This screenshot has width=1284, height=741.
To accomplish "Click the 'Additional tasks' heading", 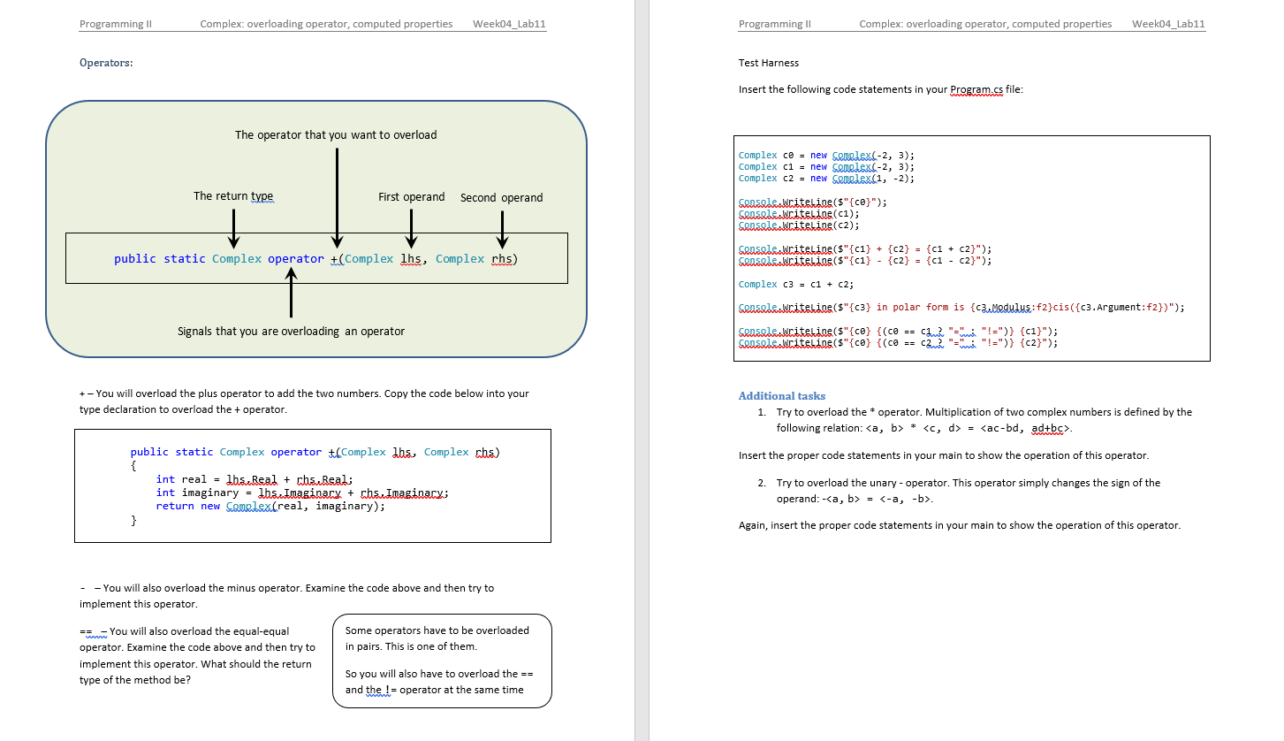I will [x=782, y=395].
